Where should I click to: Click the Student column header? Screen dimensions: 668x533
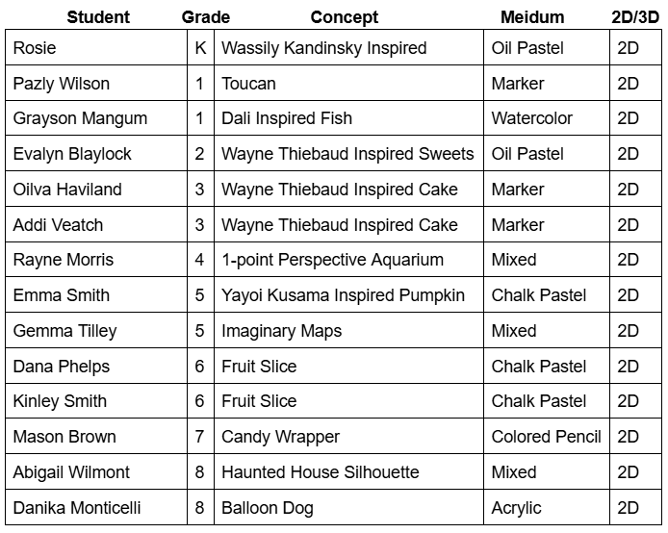[98, 17]
